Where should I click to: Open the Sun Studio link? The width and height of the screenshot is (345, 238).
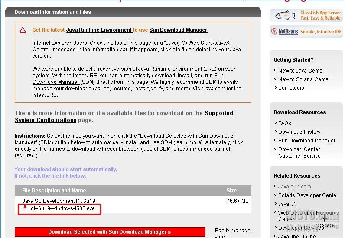pos(291,88)
